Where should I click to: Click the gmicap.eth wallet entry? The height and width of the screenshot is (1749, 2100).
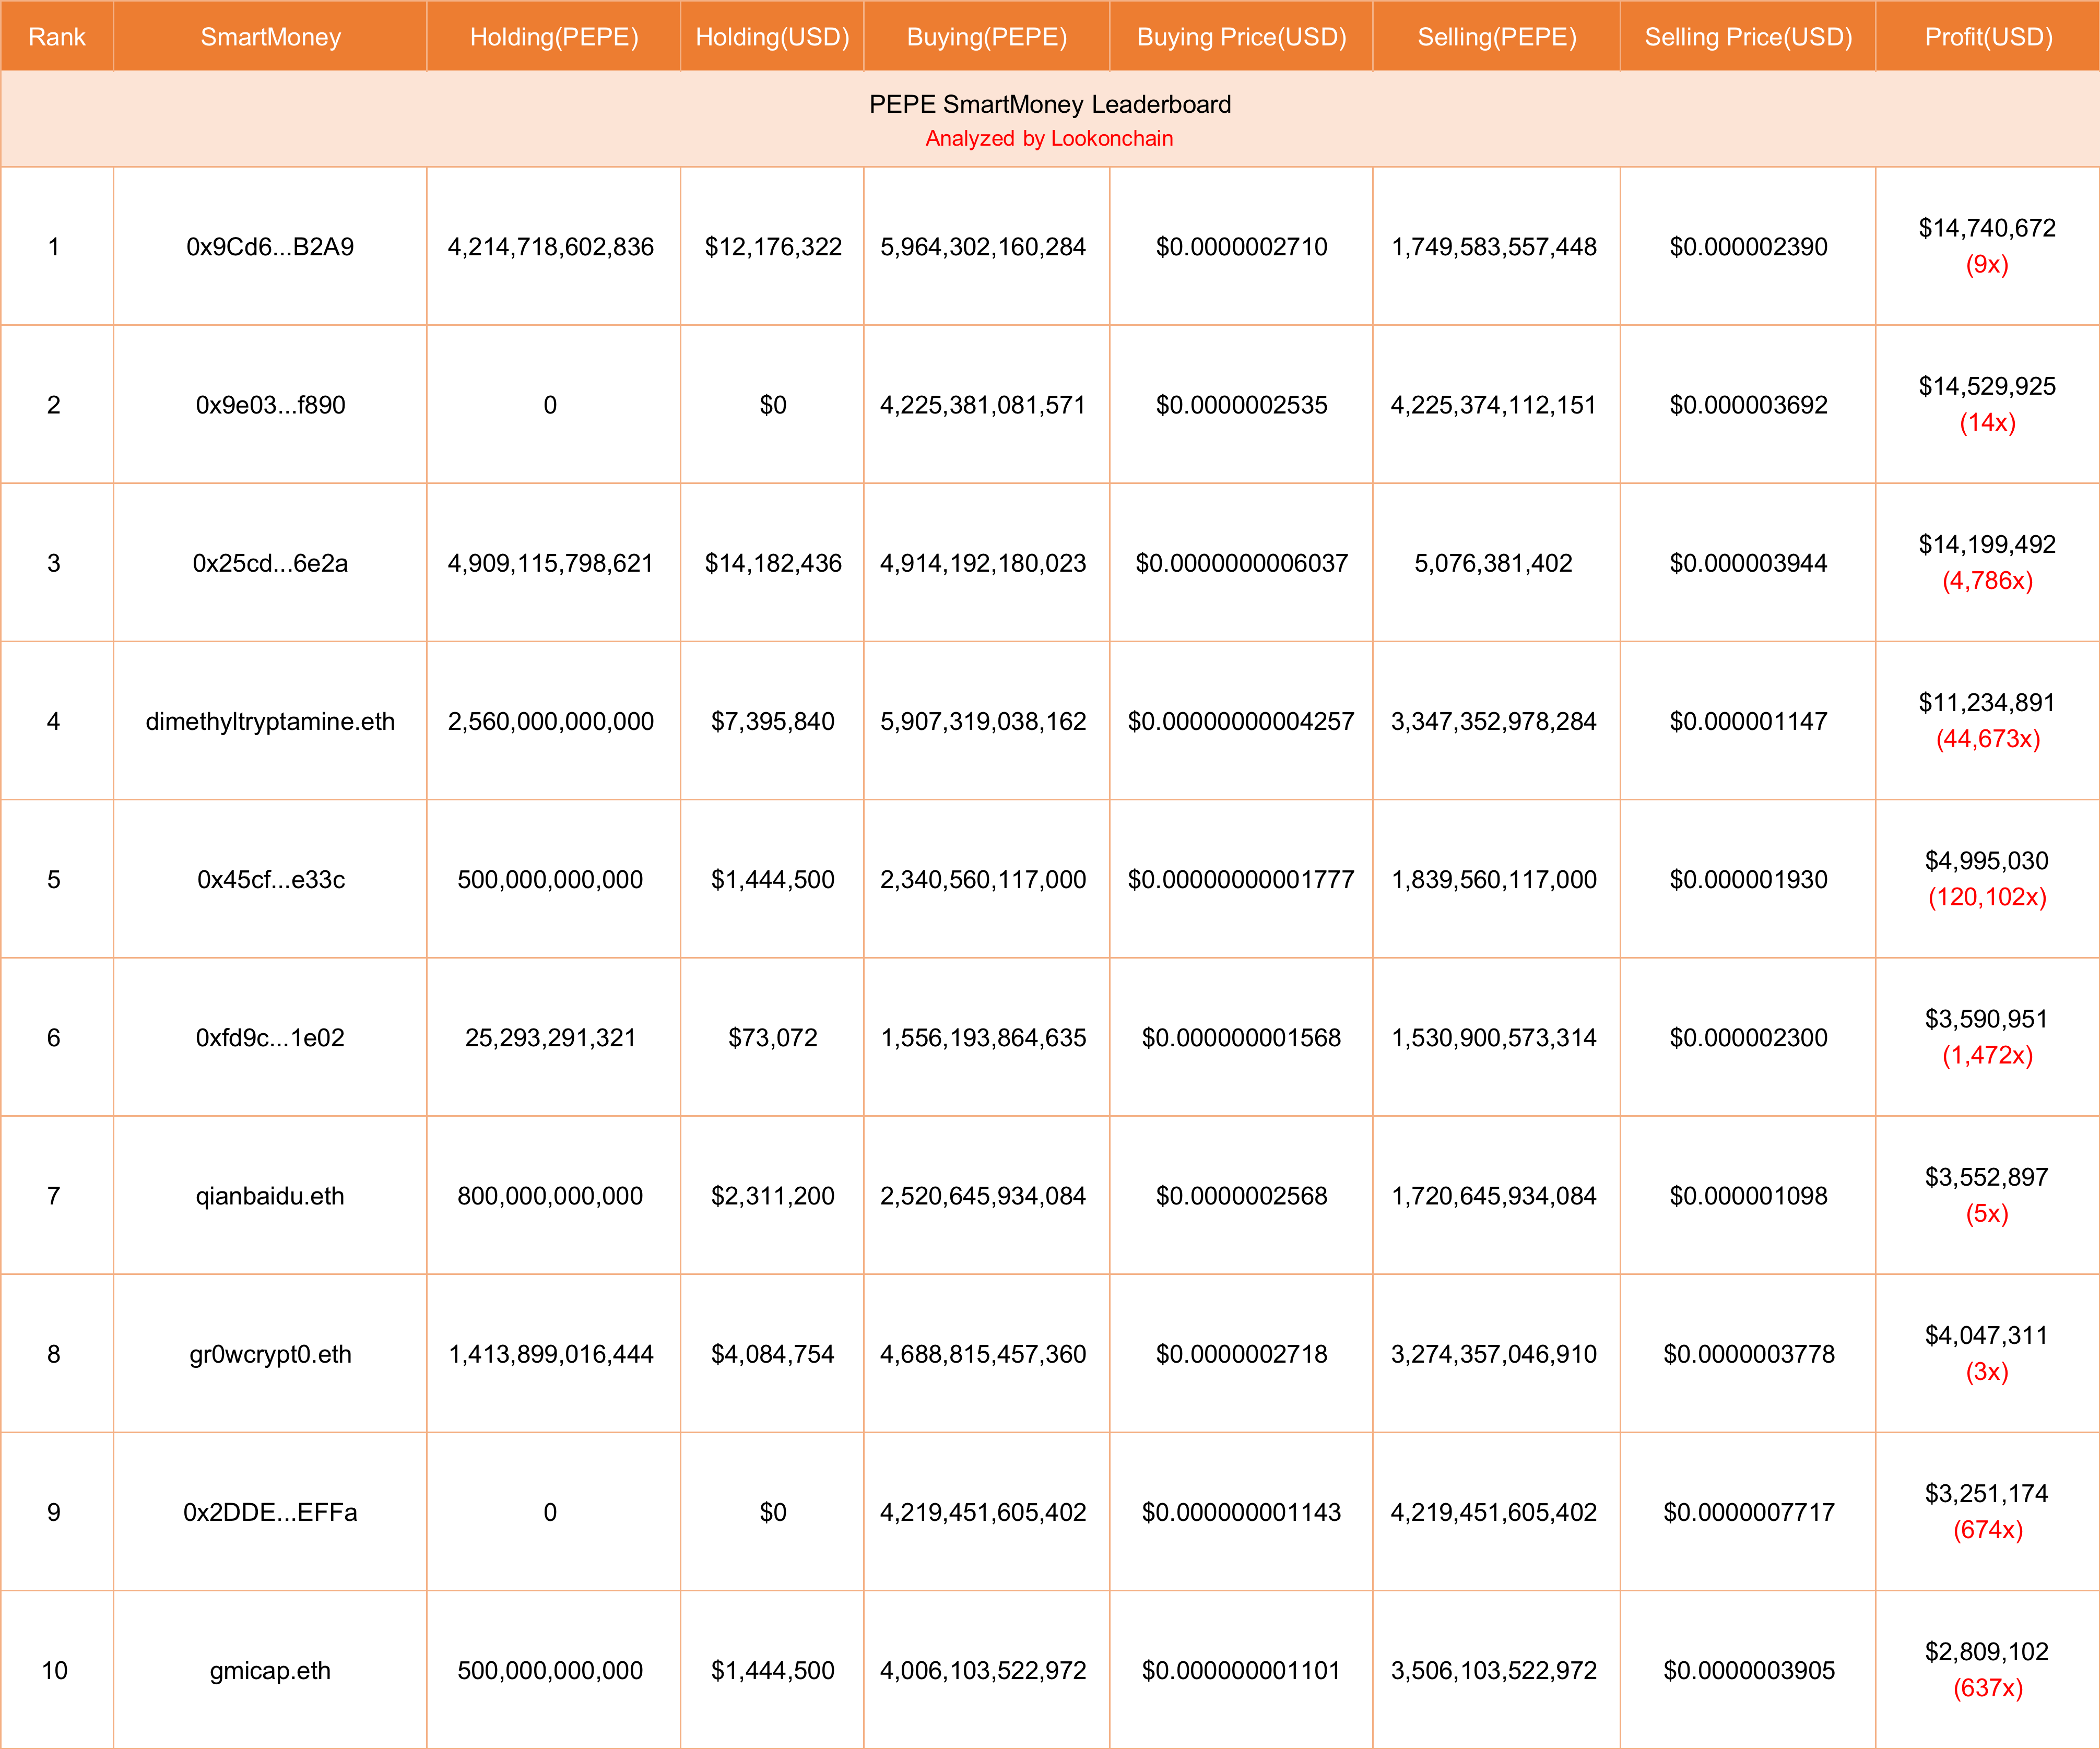pyautogui.click(x=270, y=1670)
